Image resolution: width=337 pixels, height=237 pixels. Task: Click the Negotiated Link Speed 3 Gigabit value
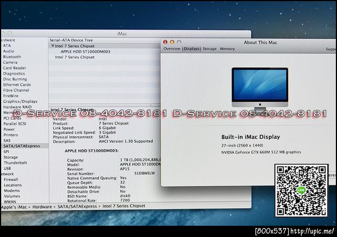[107, 133]
